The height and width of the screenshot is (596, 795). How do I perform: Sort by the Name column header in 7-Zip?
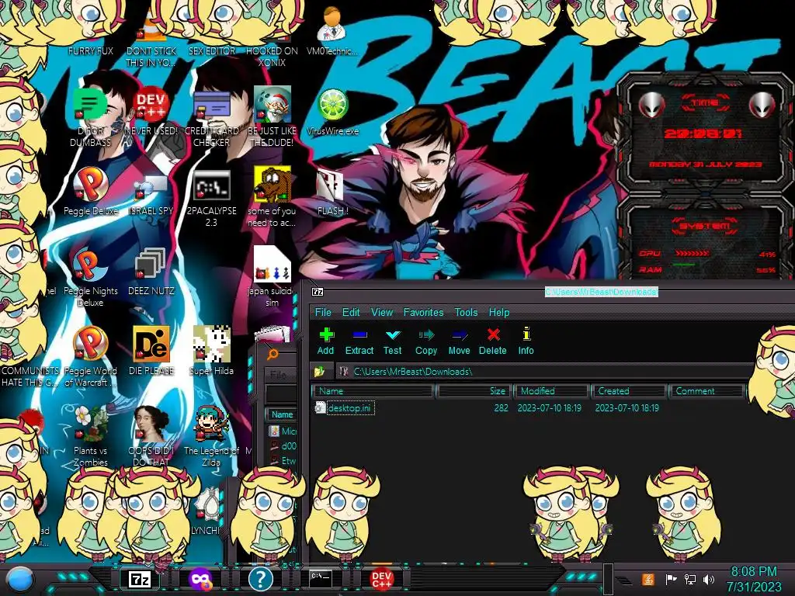click(373, 391)
